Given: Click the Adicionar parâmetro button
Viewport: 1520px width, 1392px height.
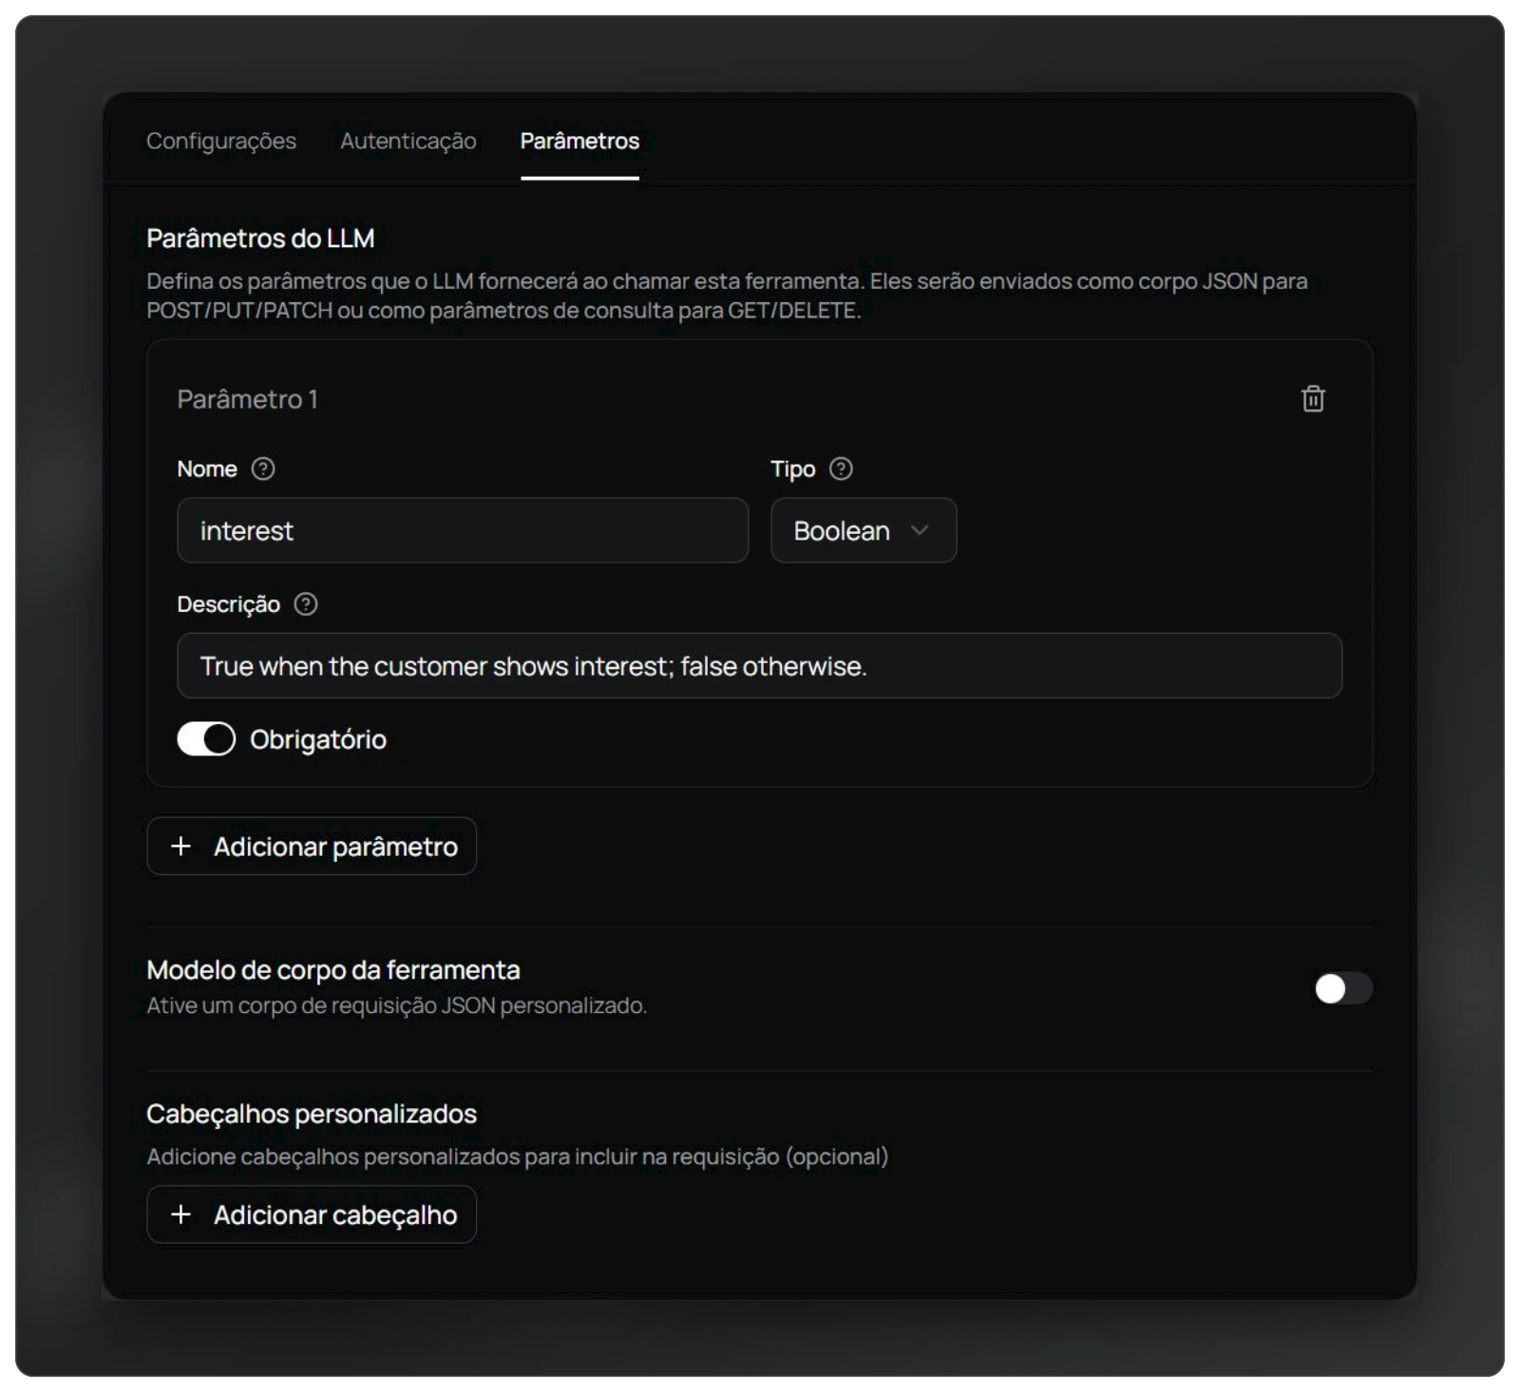Looking at the screenshot, I should pyautogui.click(x=312, y=846).
